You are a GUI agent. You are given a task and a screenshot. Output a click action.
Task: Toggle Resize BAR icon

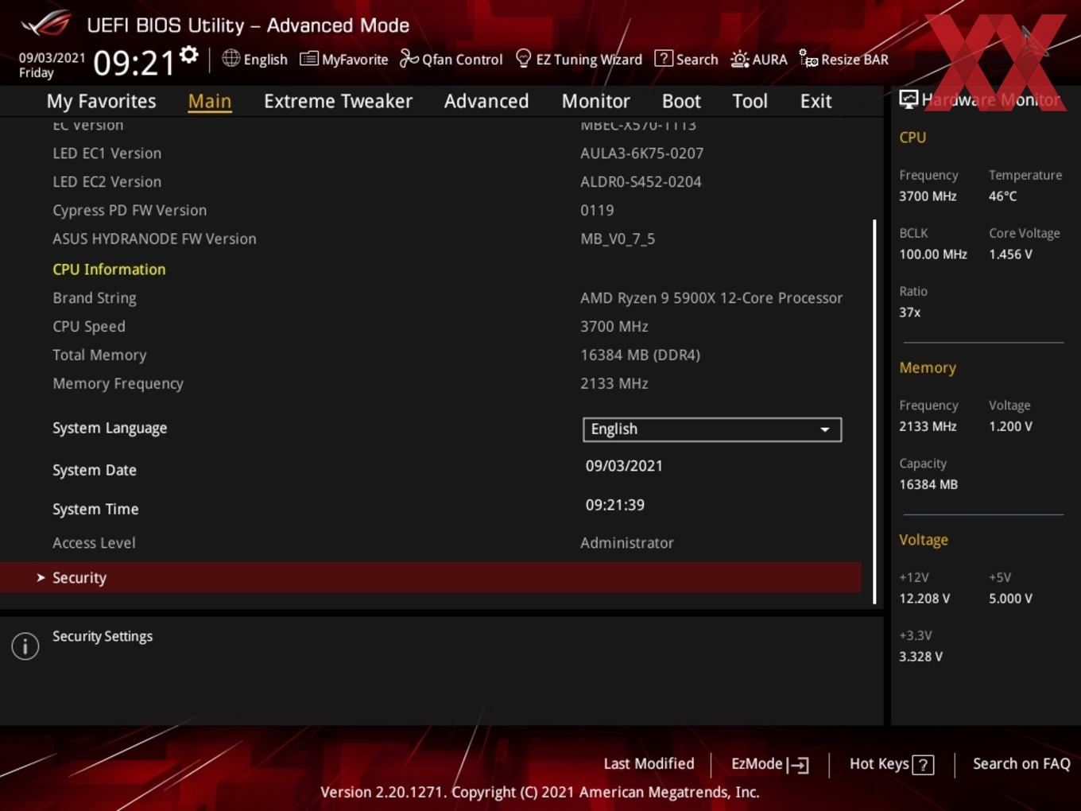808,58
